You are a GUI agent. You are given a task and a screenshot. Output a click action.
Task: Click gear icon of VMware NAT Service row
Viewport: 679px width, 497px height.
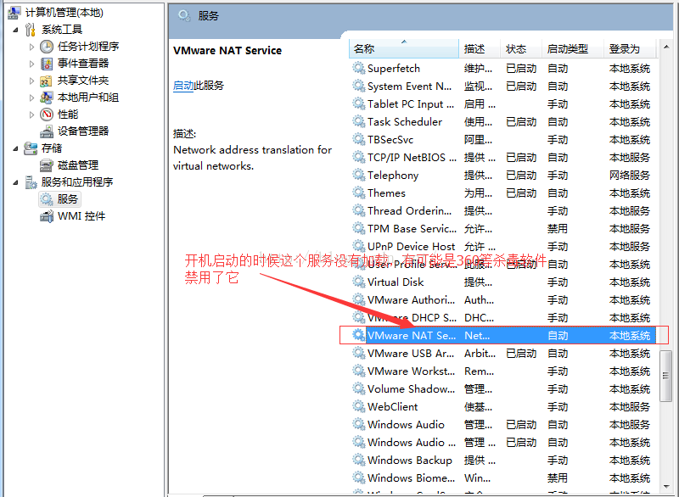(358, 335)
